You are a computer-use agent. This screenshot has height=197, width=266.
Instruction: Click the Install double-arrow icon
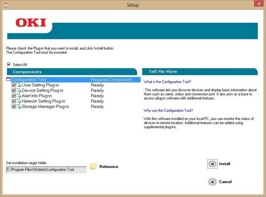click(212, 164)
